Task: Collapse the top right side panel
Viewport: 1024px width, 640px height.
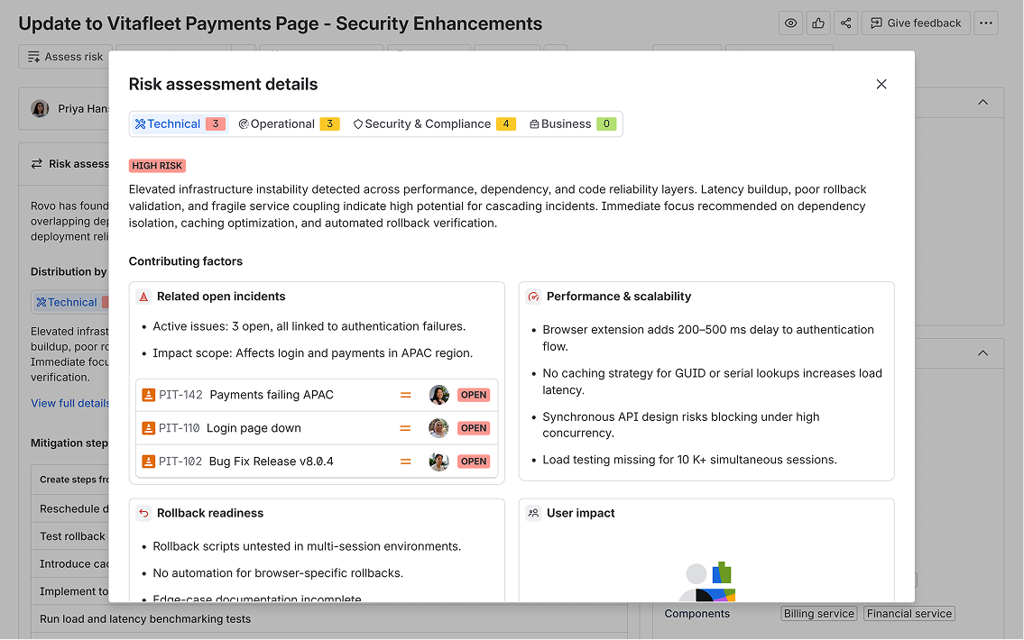Action: click(x=983, y=103)
